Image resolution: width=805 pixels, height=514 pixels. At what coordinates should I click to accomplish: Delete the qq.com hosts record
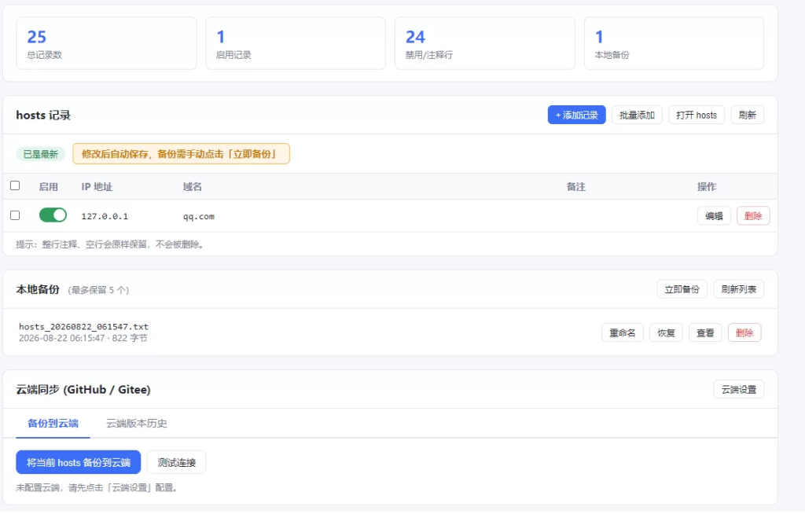tap(753, 215)
